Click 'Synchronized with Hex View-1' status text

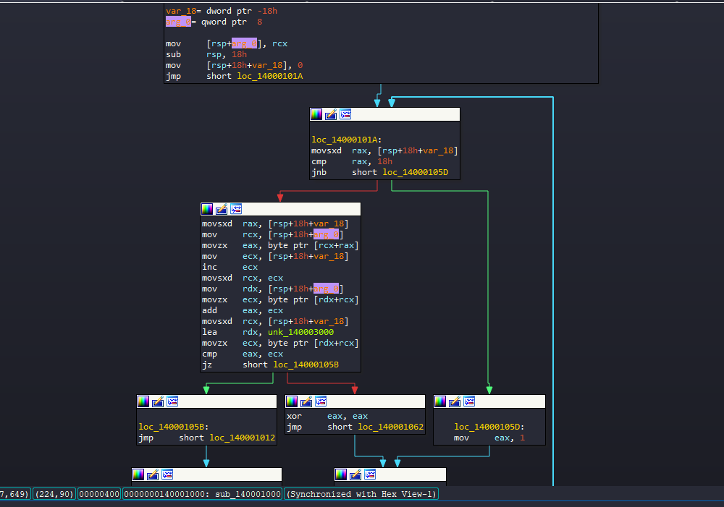point(361,494)
